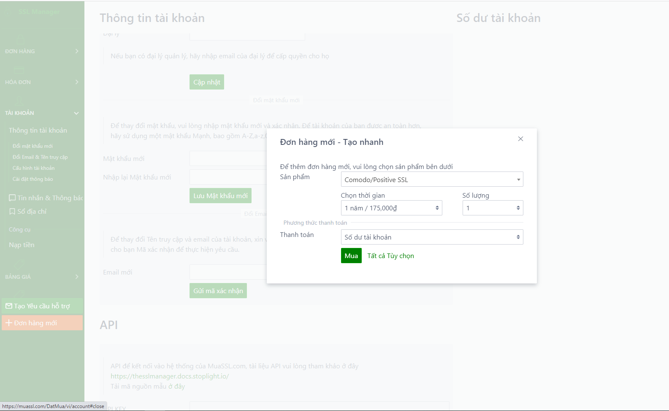669x411 pixels.
Task: Close the Đơn hàng mới dialog
Action: [x=520, y=139]
